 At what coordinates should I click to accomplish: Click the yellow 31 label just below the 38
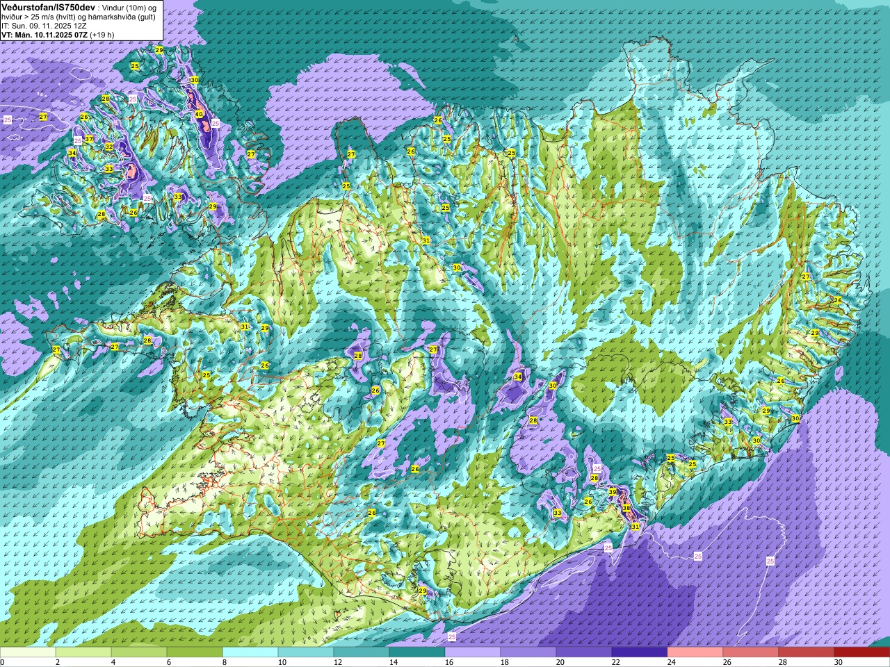[x=635, y=527]
